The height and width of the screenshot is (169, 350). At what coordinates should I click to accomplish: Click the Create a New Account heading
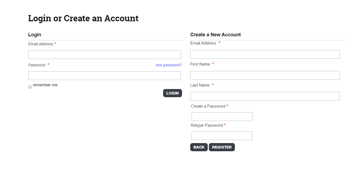click(x=215, y=34)
